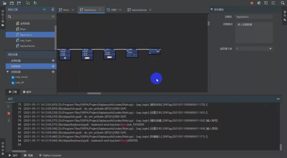Add a new 流程变量 with plus button
287x158 pixels.
pyautogui.click(x=53, y=72)
